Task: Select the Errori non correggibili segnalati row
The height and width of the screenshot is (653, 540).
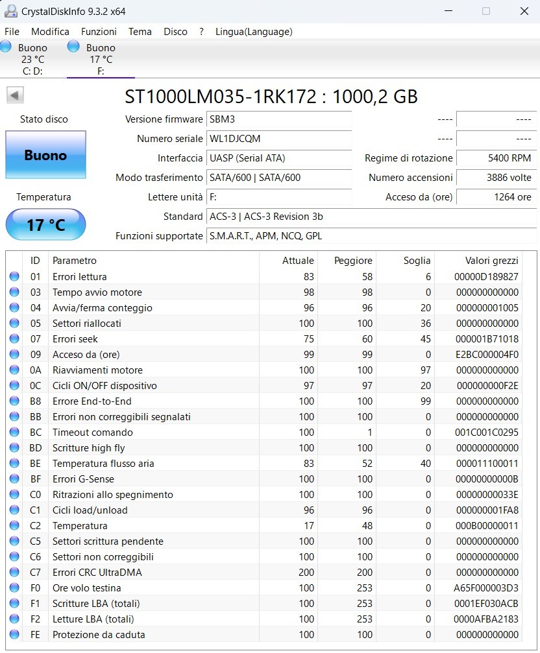Action: pyautogui.click(x=264, y=416)
